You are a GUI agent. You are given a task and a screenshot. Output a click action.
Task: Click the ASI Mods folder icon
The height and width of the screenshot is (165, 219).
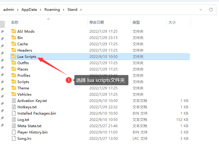(x=13, y=31)
